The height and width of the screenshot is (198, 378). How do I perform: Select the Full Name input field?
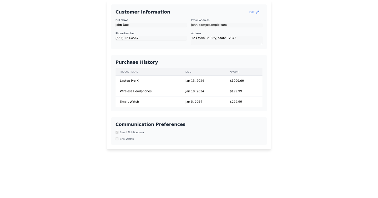[151, 25]
